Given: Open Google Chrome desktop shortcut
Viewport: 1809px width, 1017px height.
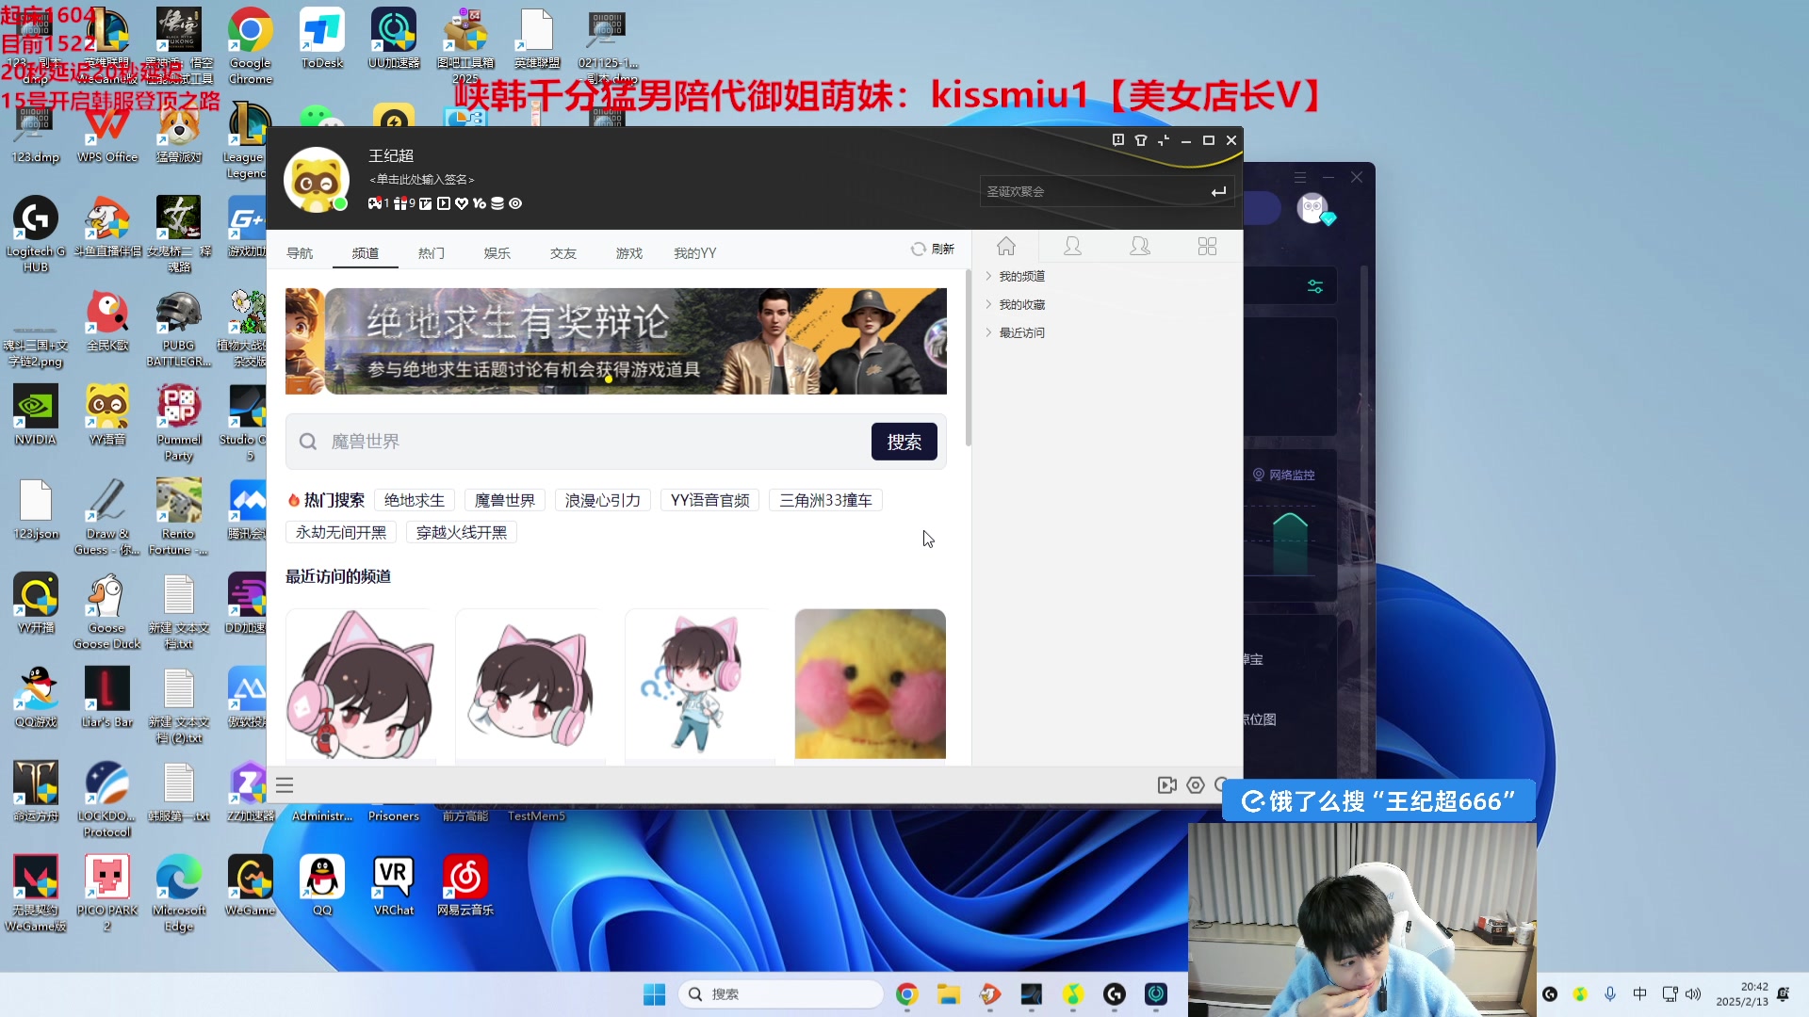Looking at the screenshot, I should (x=251, y=46).
